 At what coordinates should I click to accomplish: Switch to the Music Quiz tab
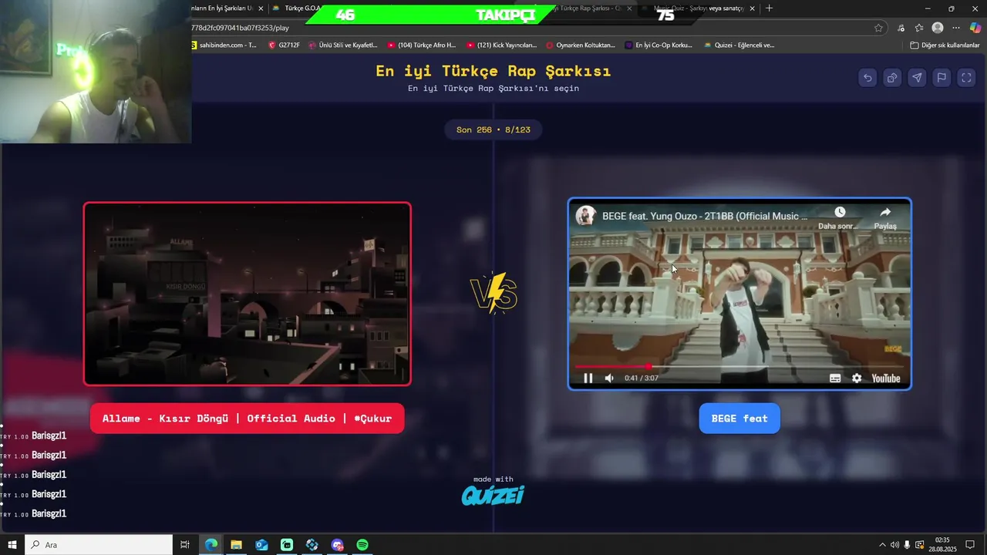pyautogui.click(x=698, y=8)
